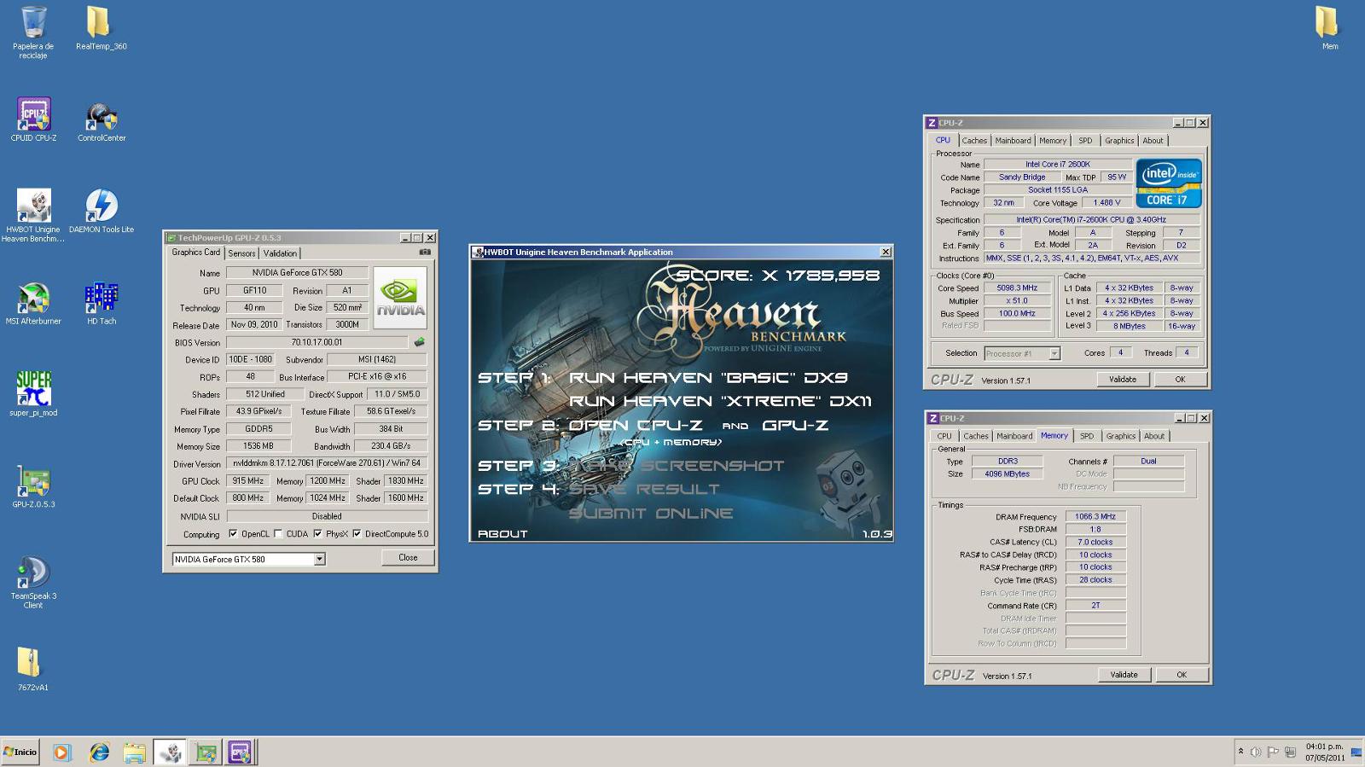The height and width of the screenshot is (767, 1365).
Task: Click the Action Center flag tray icon
Action: pos(1272,752)
